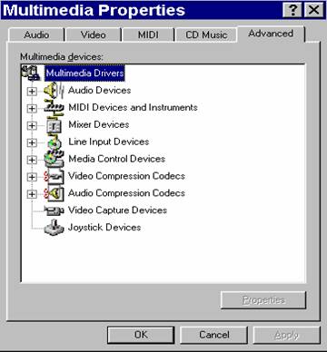Switch to the Video tab
The height and width of the screenshot is (352, 327).
tap(94, 34)
